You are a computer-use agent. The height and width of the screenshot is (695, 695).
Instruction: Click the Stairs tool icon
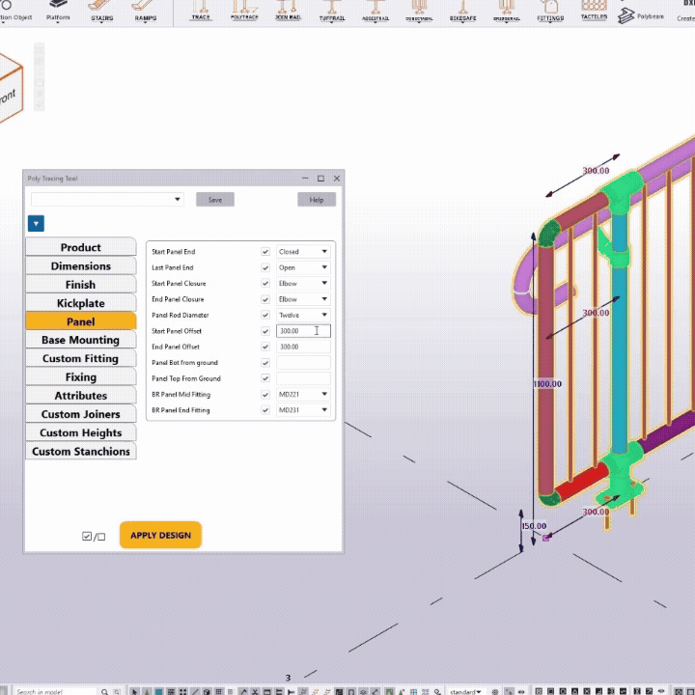[x=101, y=12]
